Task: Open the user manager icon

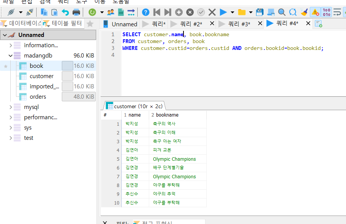Action: click(x=111, y=12)
